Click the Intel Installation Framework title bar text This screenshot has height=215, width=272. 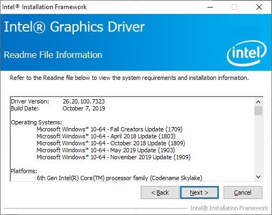tap(44, 7)
